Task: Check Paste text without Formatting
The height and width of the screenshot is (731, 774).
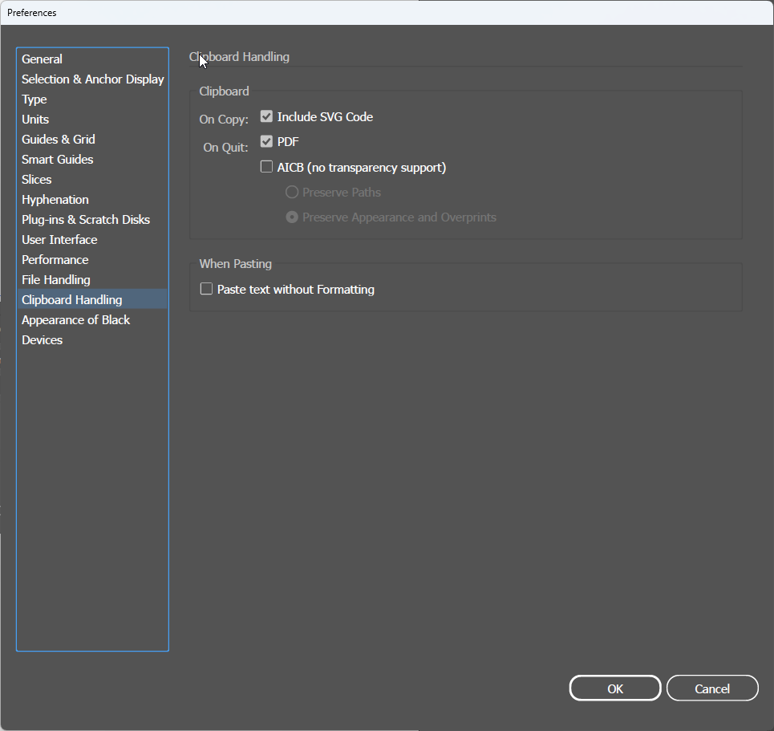Action: (206, 290)
